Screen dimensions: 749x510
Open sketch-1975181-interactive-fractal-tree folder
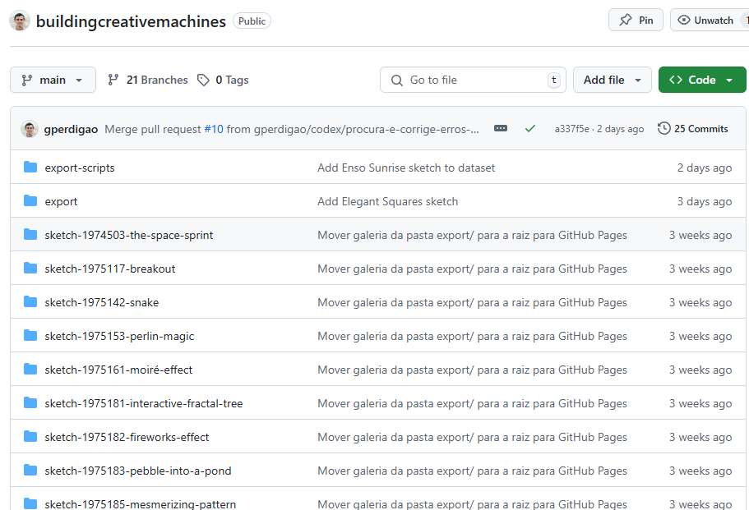[x=144, y=403]
